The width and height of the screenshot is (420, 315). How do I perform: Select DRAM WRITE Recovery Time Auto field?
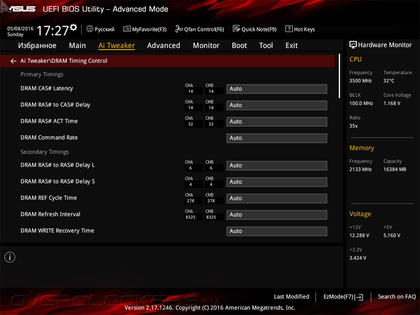point(276,231)
